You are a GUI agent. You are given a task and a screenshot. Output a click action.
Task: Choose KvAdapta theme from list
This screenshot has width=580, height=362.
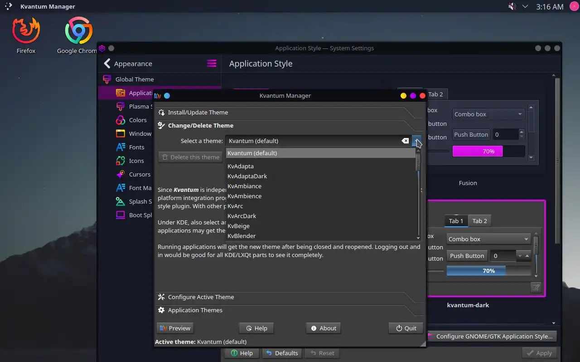click(x=321, y=166)
